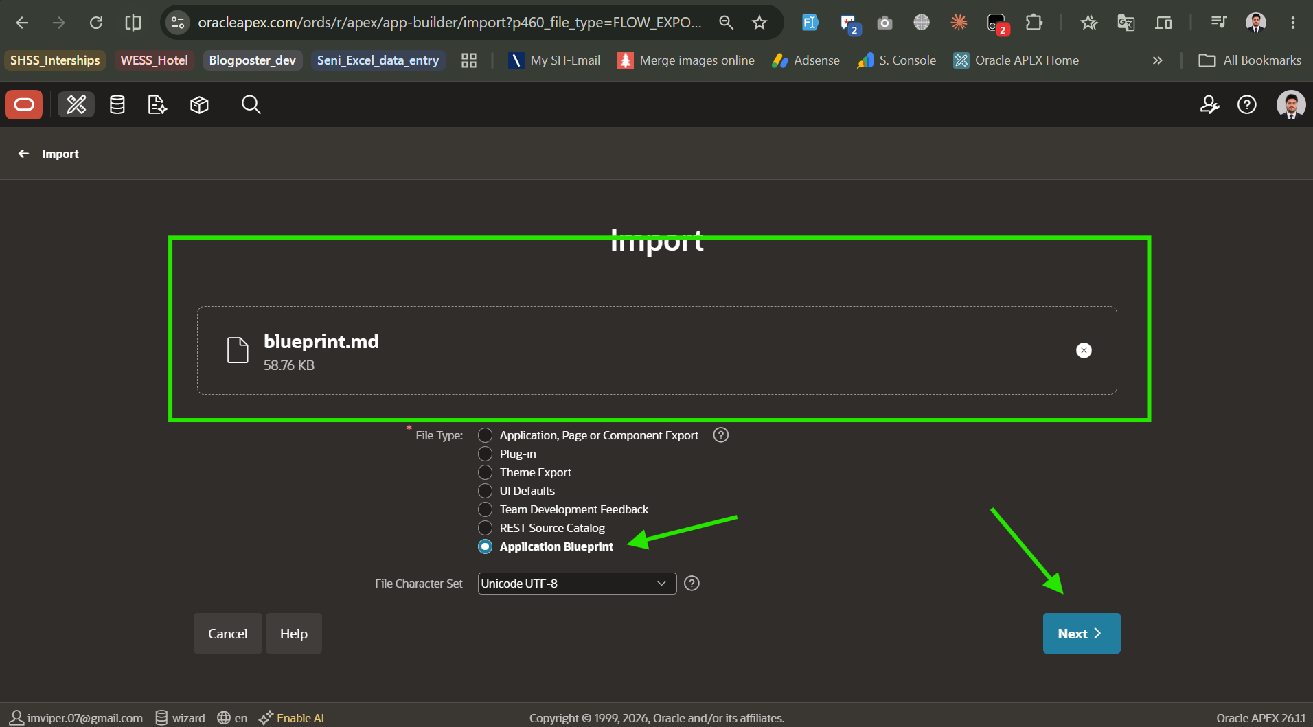Image resolution: width=1313 pixels, height=727 pixels.
Task: Open the All Bookmarks folder
Action: [1250, 60]
